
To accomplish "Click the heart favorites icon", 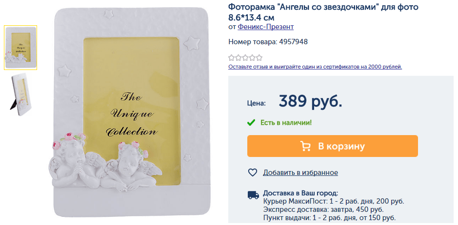I will click(252, 173).
